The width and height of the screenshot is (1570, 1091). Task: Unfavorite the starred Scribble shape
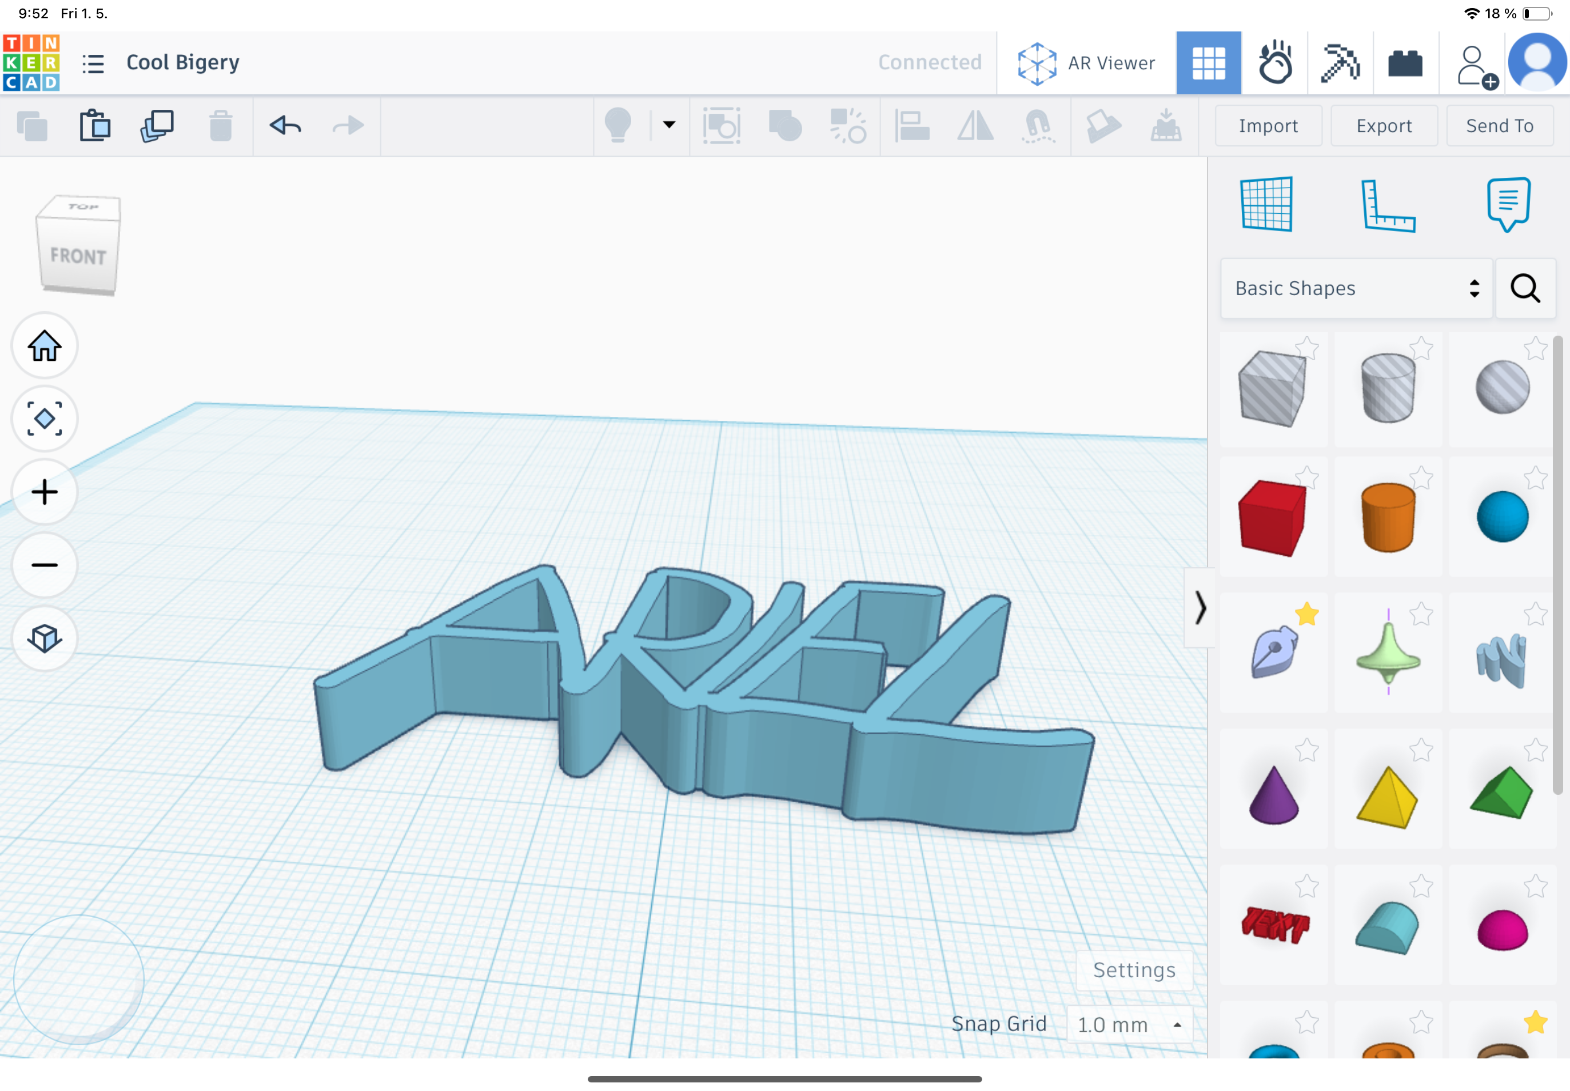click(x=1307, y=615)
